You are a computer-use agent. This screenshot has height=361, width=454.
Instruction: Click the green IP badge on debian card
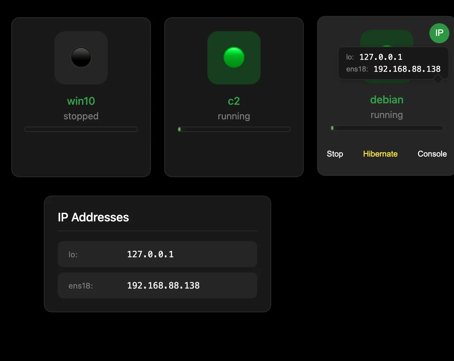coord(439,33)
